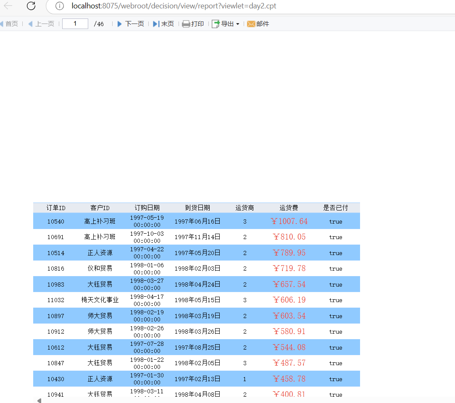Click order date 1997-05-19 00:00:00
The height and width of the screenshot is (403, 455).
click(x=147, y=221)
